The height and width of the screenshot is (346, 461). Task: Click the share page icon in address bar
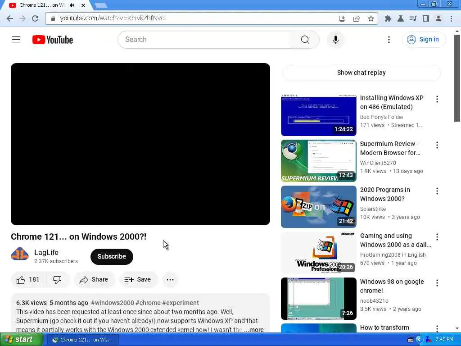(x=357, y=18)
